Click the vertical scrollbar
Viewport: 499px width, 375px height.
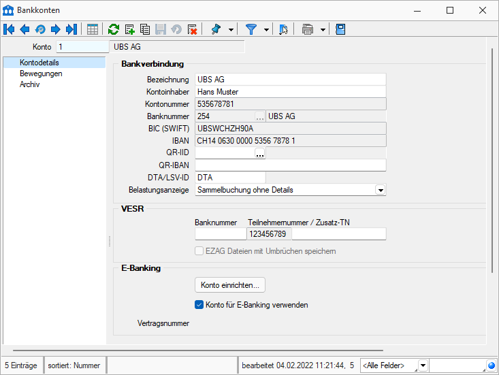point(492,161)
